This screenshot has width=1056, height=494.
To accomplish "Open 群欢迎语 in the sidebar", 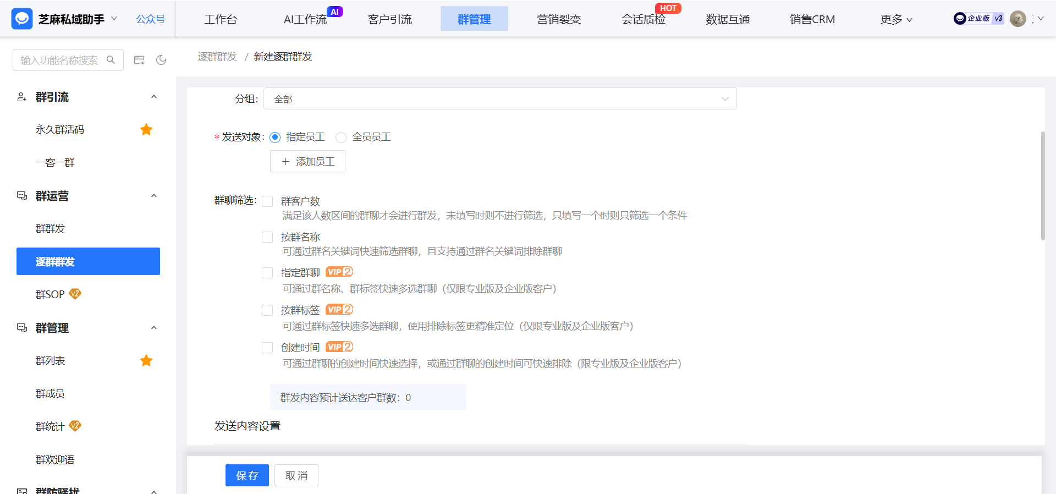I will pos(55,459).
